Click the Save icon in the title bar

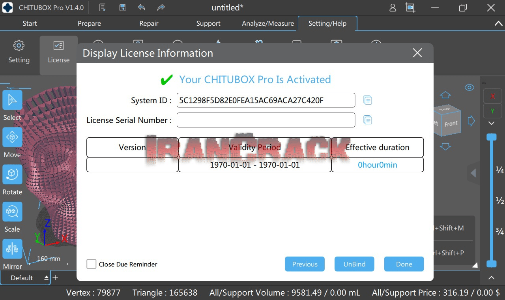pyautogui.click(x=122, y=7)
